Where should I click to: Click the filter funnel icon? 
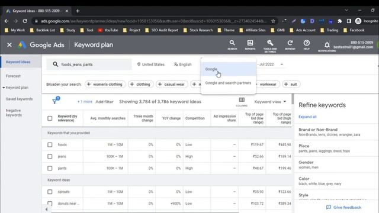(x=55, y=101)
